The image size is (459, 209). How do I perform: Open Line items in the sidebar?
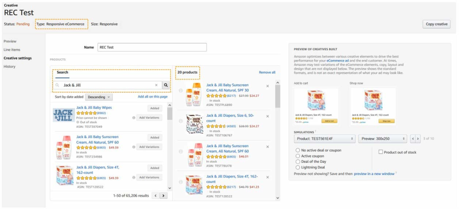[12, 50]
